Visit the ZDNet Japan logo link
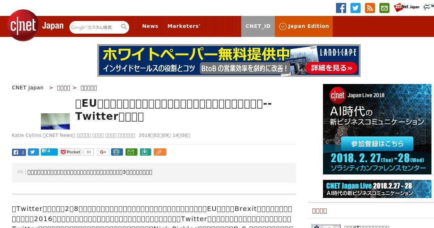Viewport: 434px width, 228px height. pyautogui.click(x=407, y=7)
